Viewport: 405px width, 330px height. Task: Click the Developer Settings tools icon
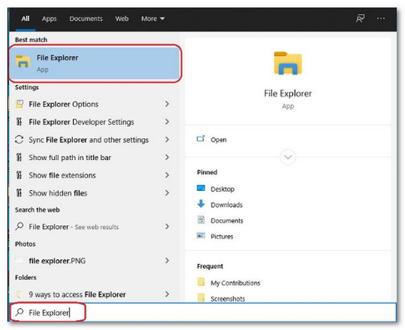click(x=19, y=121)
